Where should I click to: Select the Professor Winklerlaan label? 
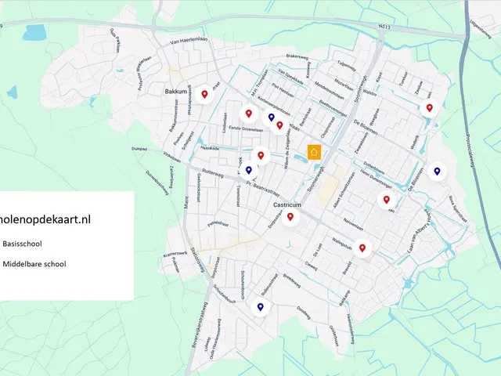[x=144, y=73]
